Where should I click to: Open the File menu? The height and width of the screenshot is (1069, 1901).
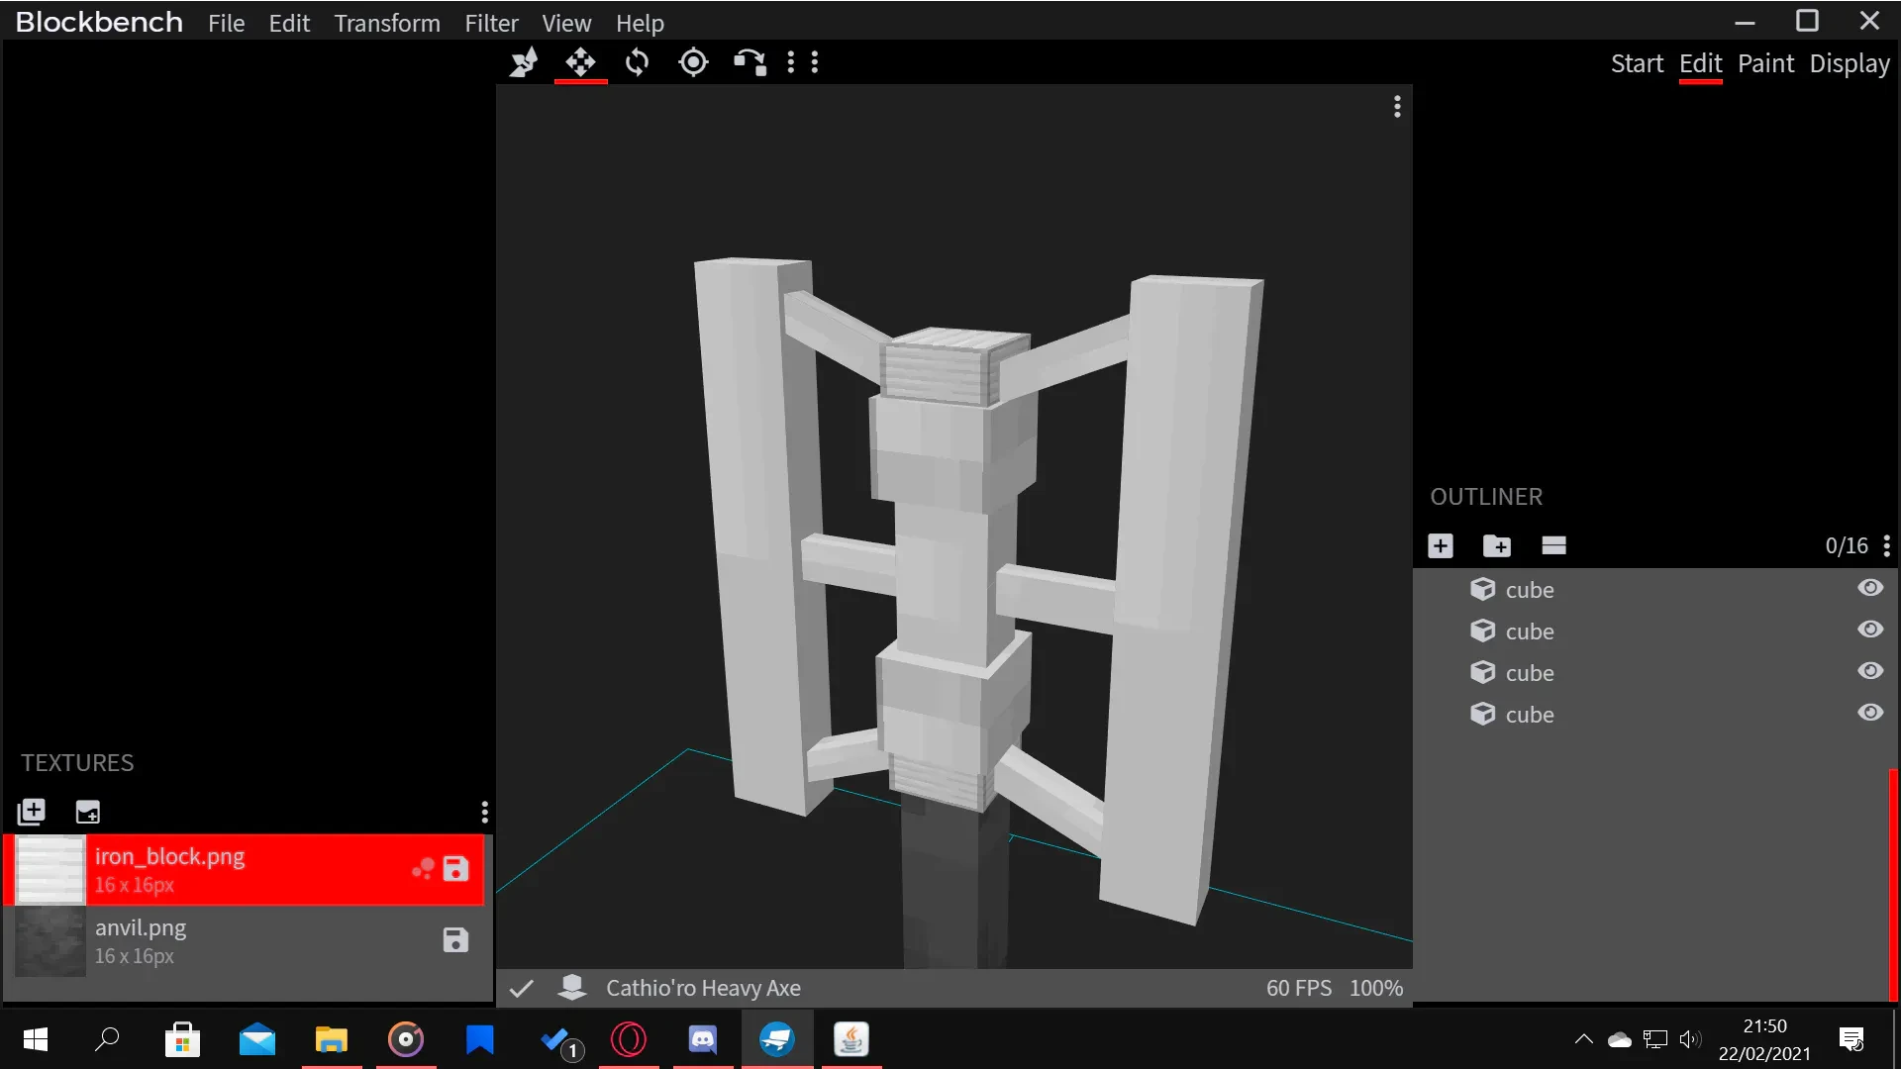click(x=226, y=23)
